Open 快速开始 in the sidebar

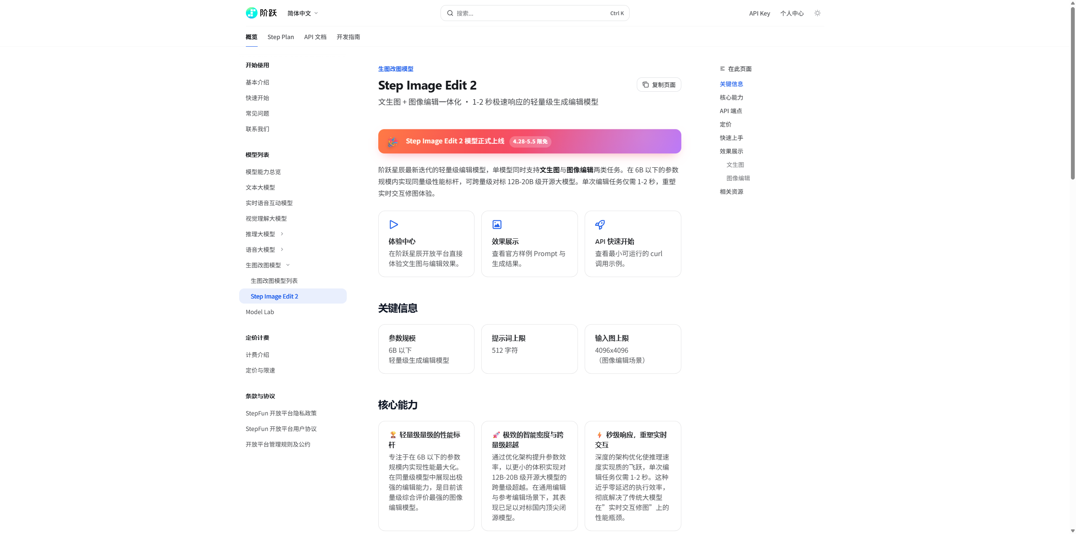click(257, 98)
